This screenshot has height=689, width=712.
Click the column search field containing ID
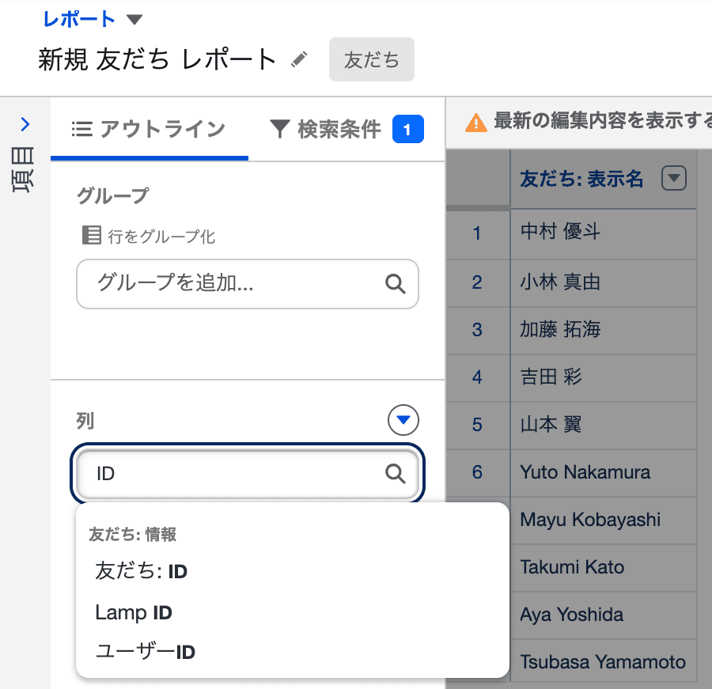point(248,474)
